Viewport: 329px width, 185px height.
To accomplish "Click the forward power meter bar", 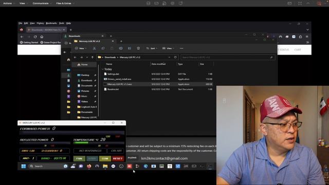I will click(72, 133).
